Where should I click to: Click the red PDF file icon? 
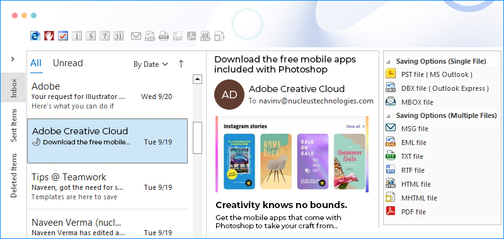pyautogui.click(x=391, y=211)
